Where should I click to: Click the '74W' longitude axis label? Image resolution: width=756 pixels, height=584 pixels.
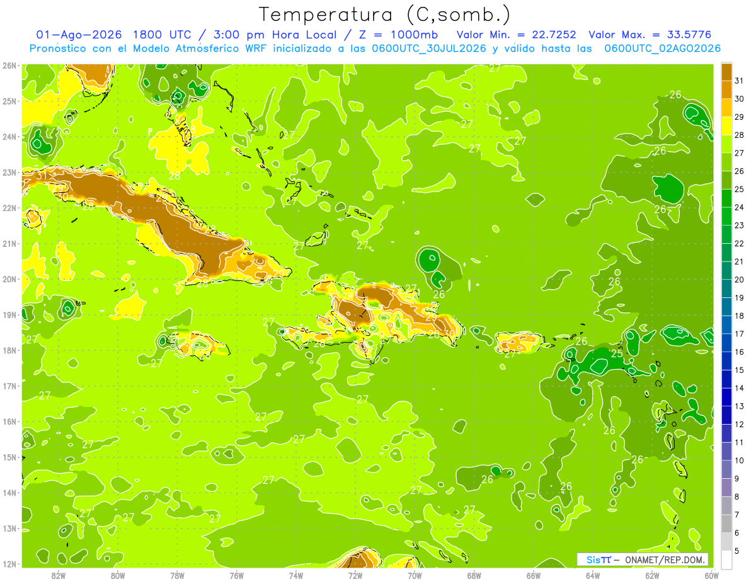(296, 575)
